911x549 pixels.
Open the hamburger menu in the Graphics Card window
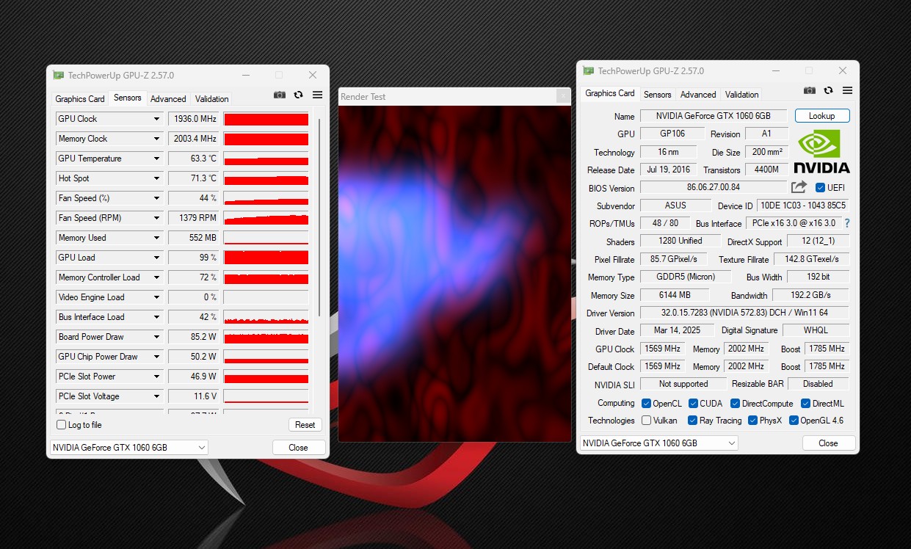click(848, 90)
